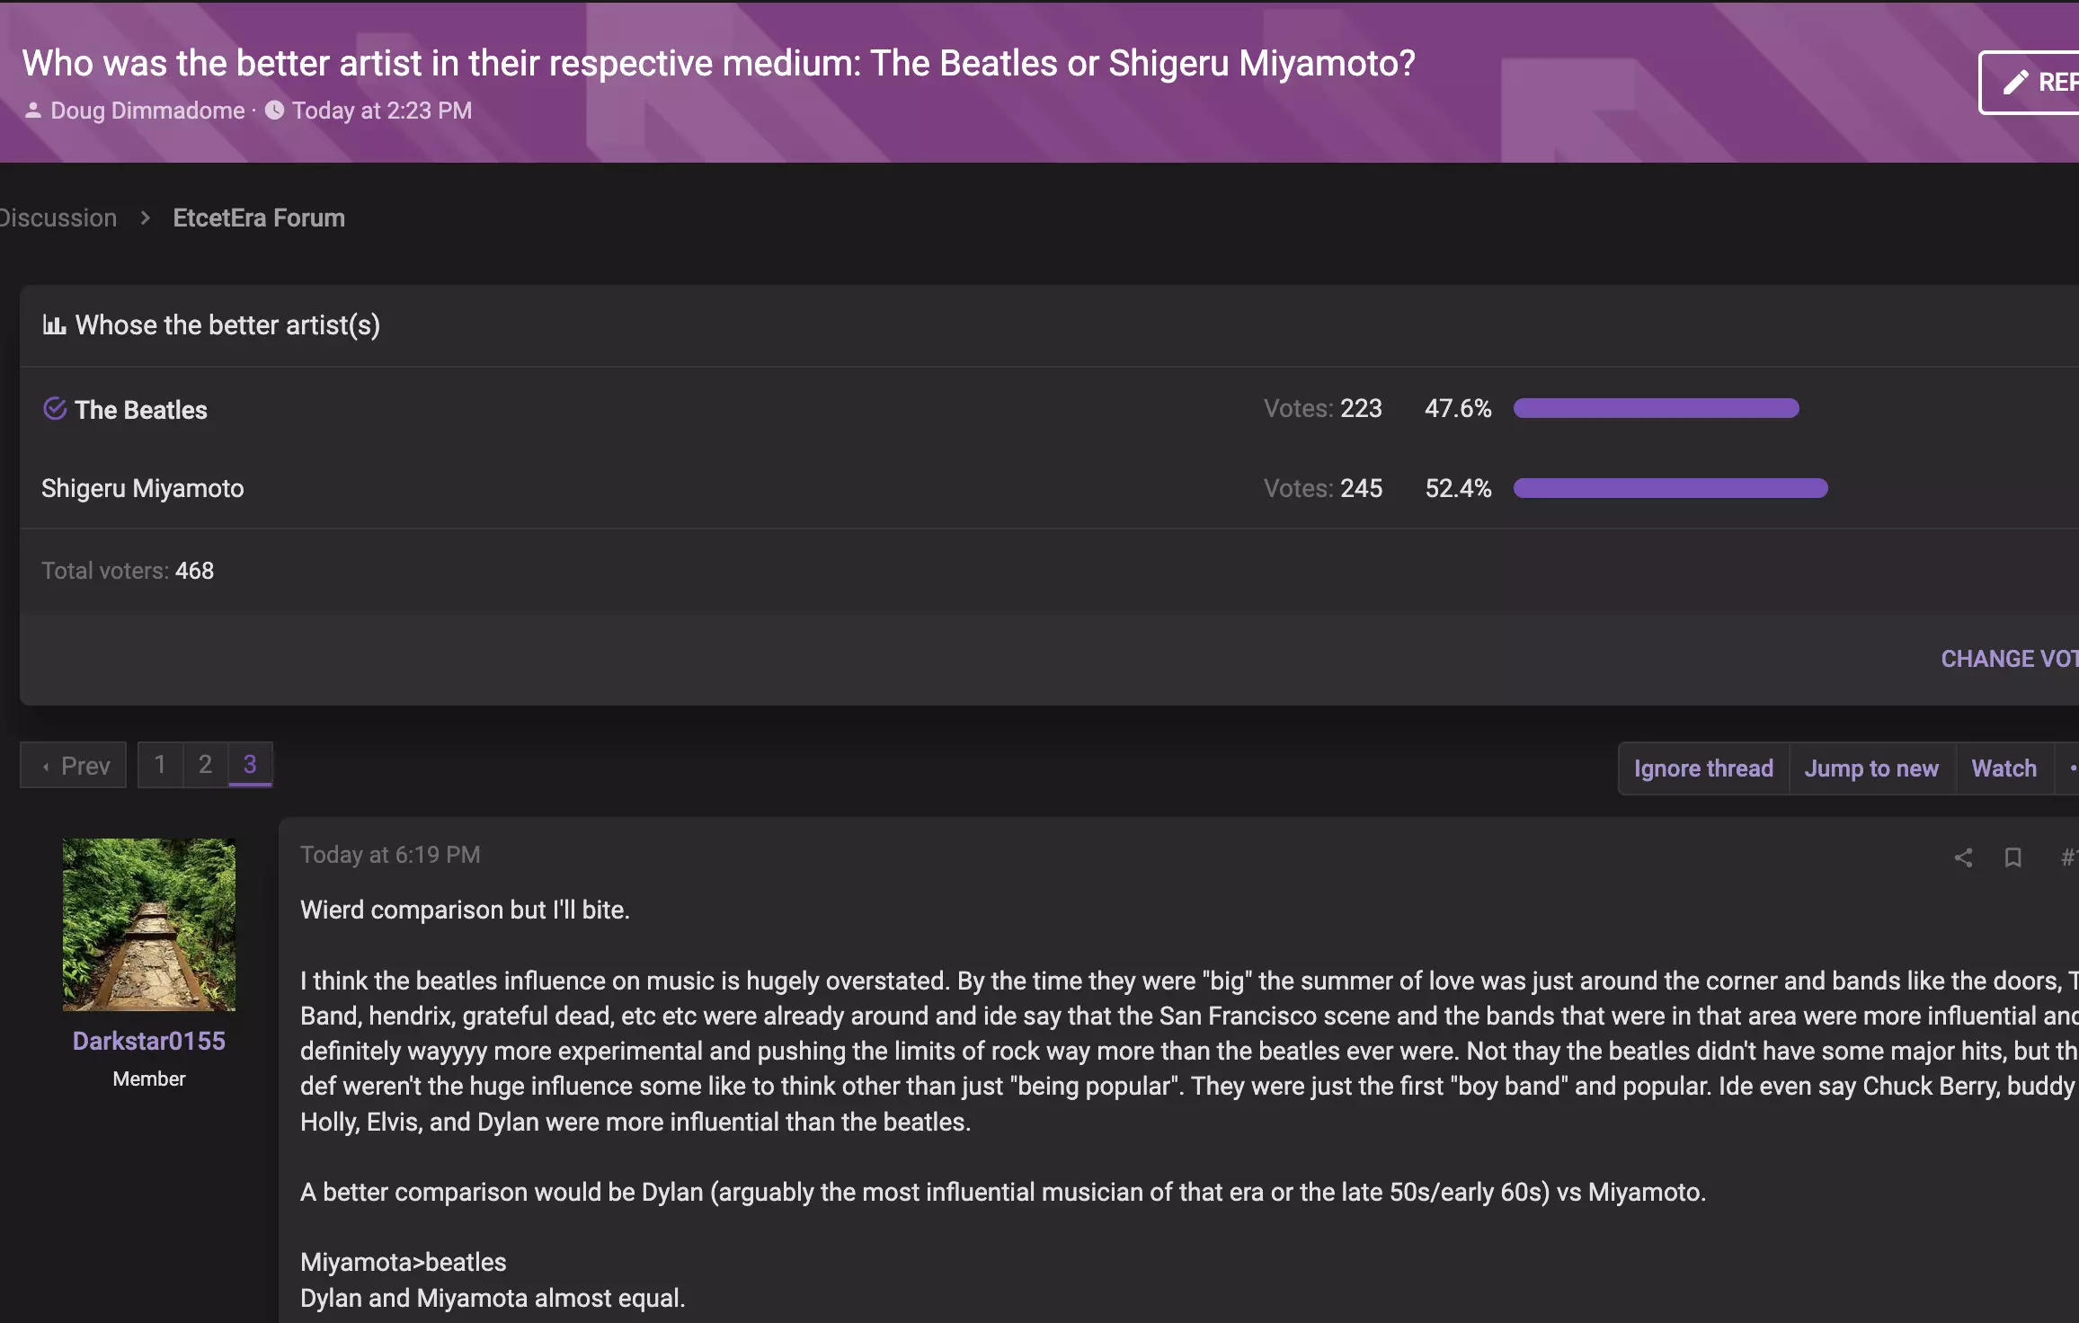This screenshot has height=1323, width=2079.
Task: Click the 52.4% percentage value
Action: (1458, 488)
